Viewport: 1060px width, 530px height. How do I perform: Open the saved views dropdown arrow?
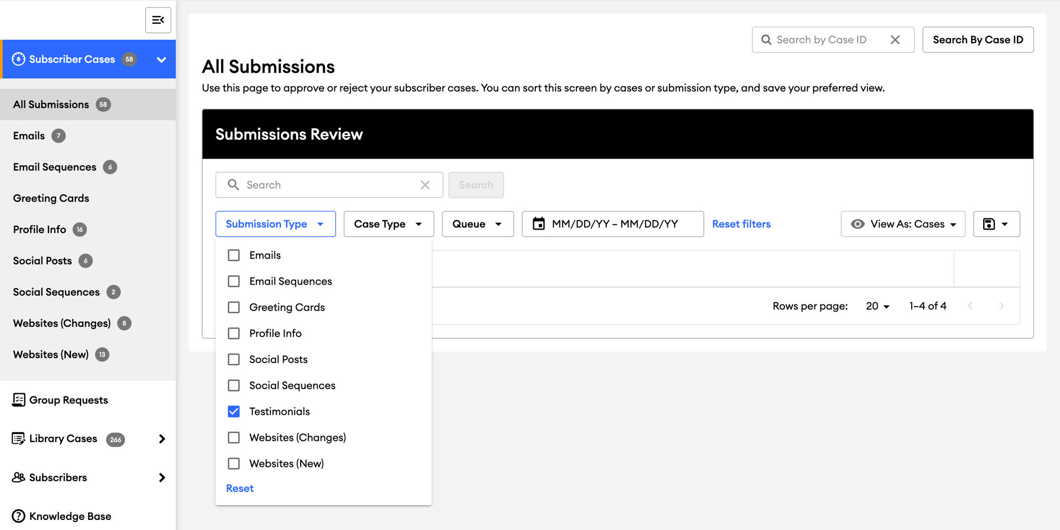(1004, 224)
